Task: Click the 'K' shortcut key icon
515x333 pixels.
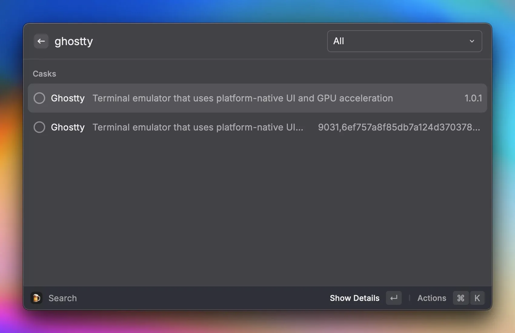Action: 477,298
